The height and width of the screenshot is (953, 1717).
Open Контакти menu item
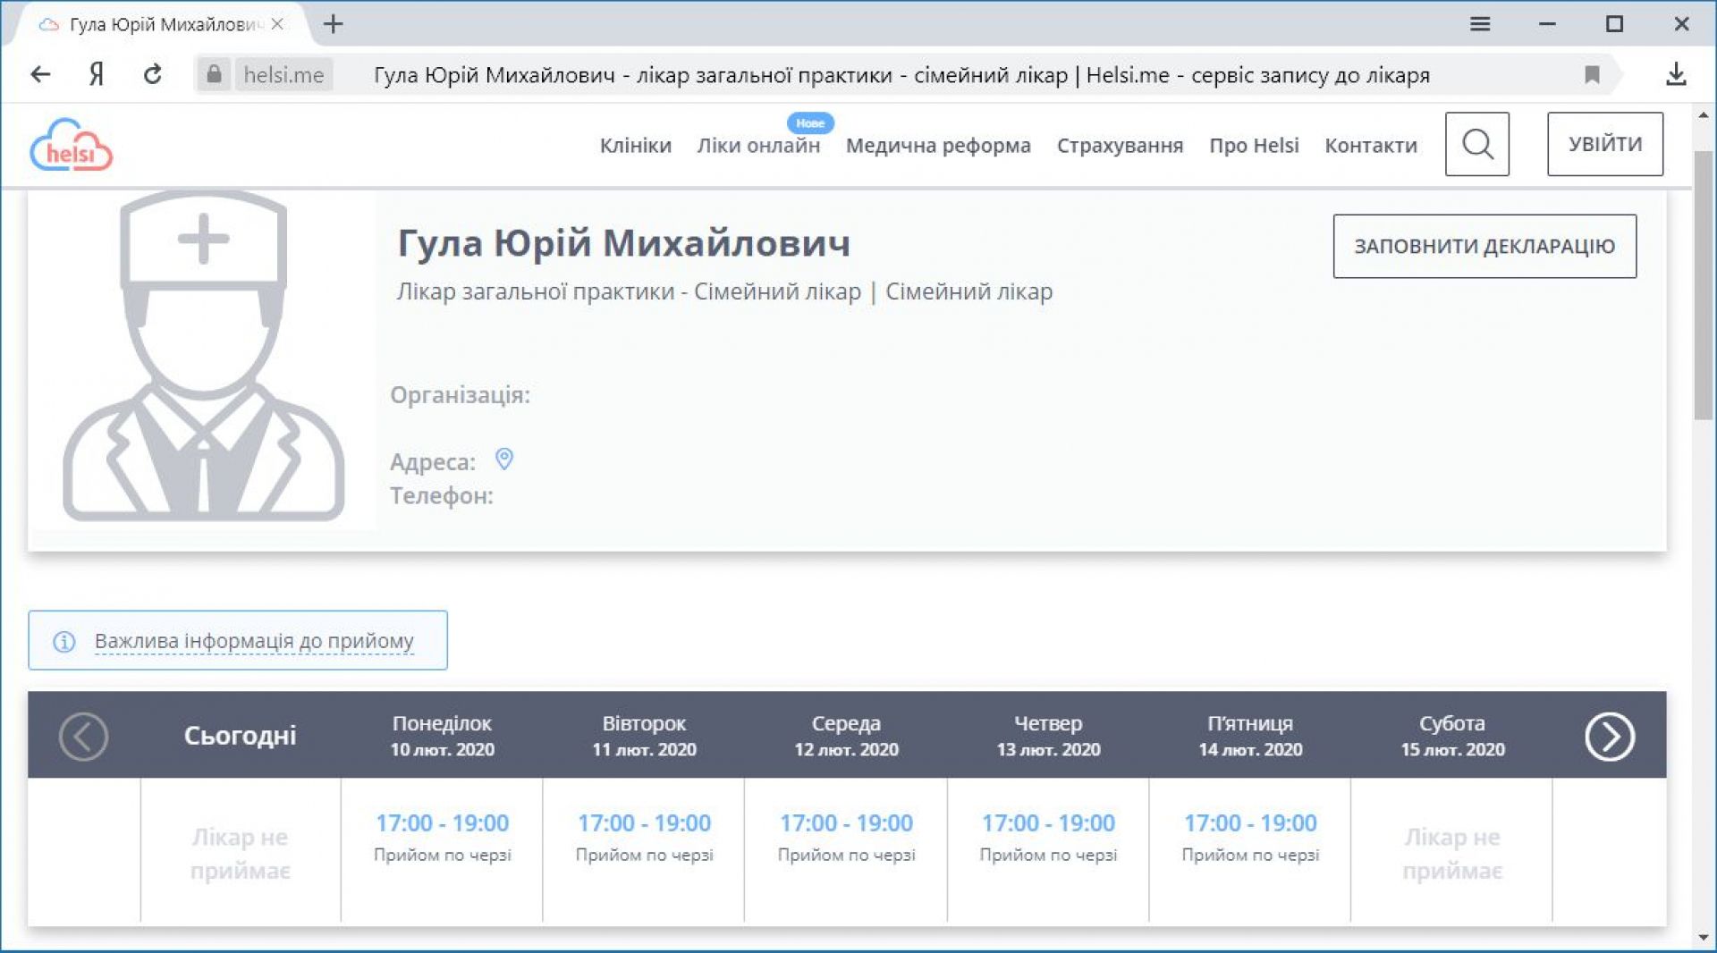coord(1371,145)
